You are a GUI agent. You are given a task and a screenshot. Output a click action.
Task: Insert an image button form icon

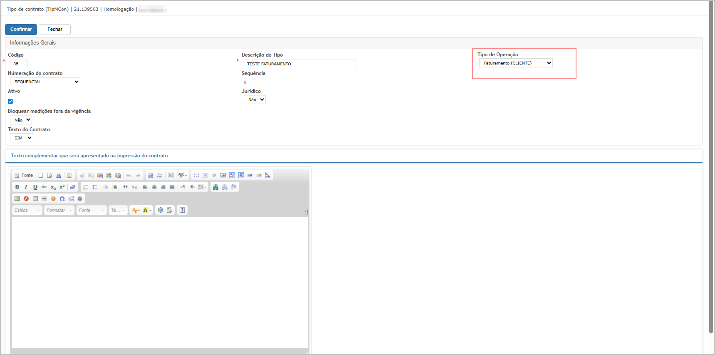[259, 175]
